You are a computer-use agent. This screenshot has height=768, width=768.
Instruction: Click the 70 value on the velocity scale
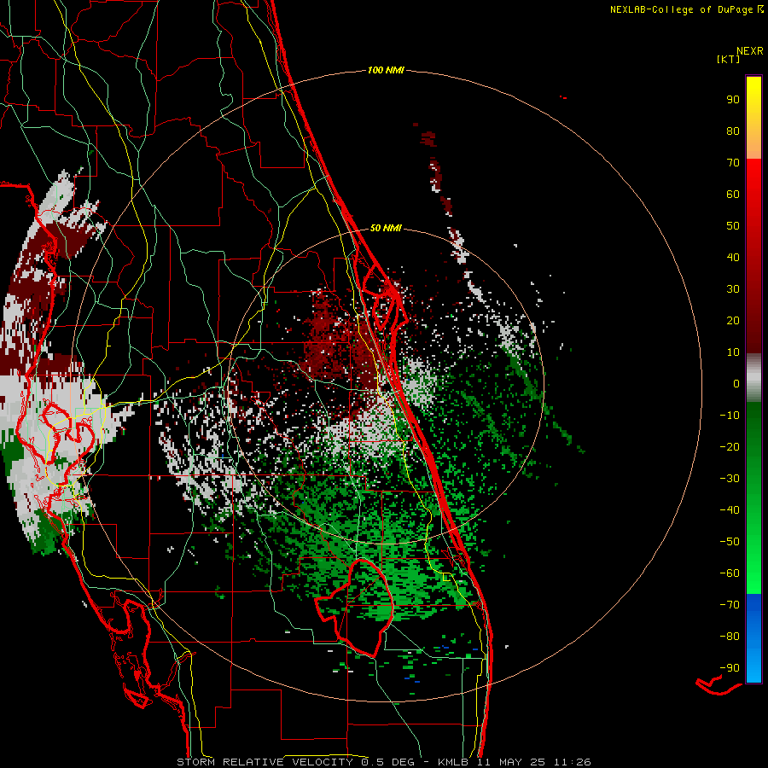733,163
